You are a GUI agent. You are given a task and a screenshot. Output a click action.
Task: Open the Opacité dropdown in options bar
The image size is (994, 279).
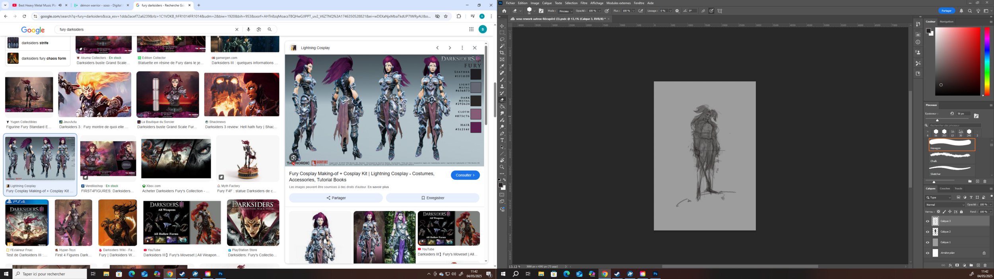coord(600,11)
